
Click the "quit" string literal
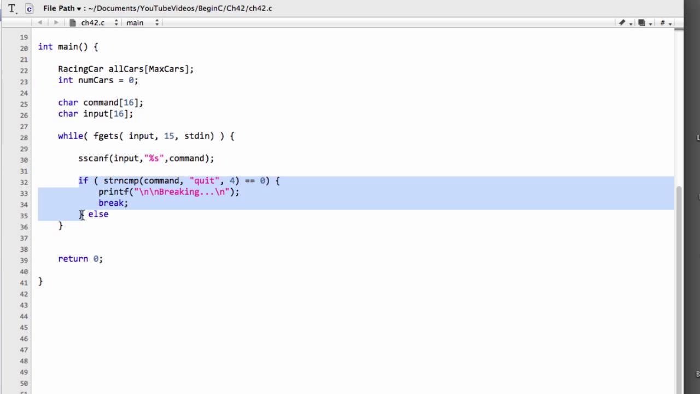pos(205,181)
